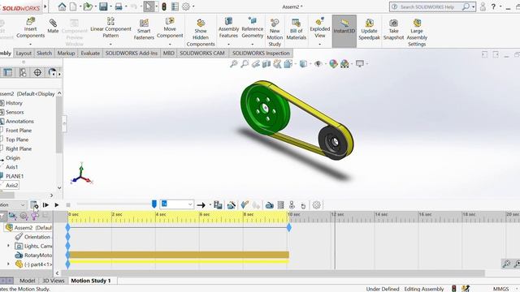Open the Assembly Features tool
This screenshot has width=520, height=292.
(x=228, y=28)
